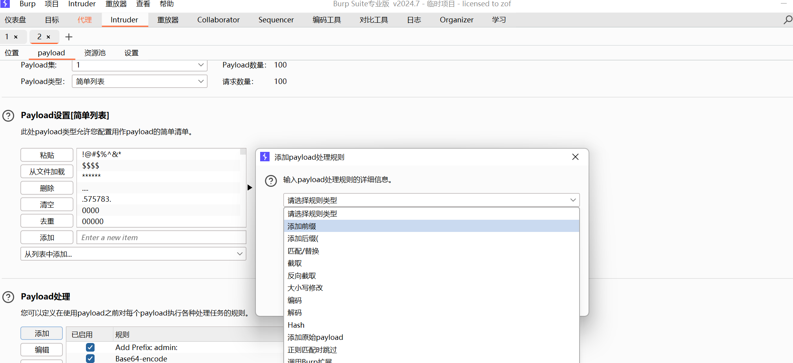Click the 删除 button
This screenshot has height=363, width=793.
click(x=47, y=188)
